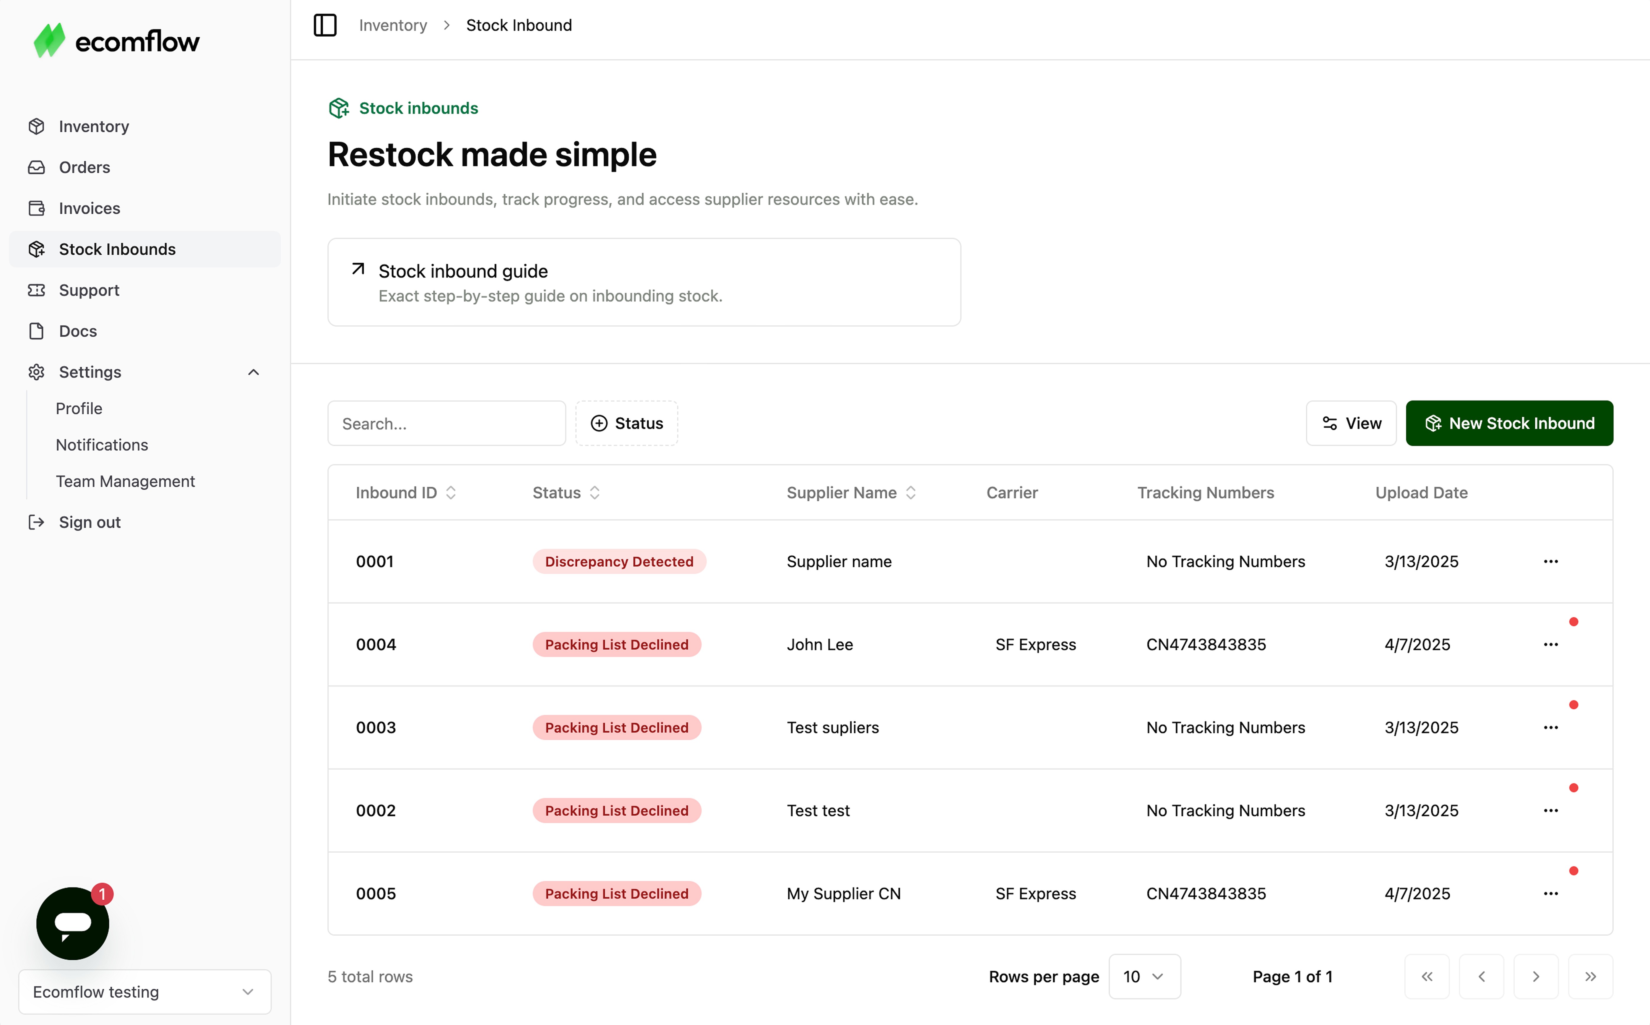
Task: Sort table by Status column
Action: (x=566, y=493)
